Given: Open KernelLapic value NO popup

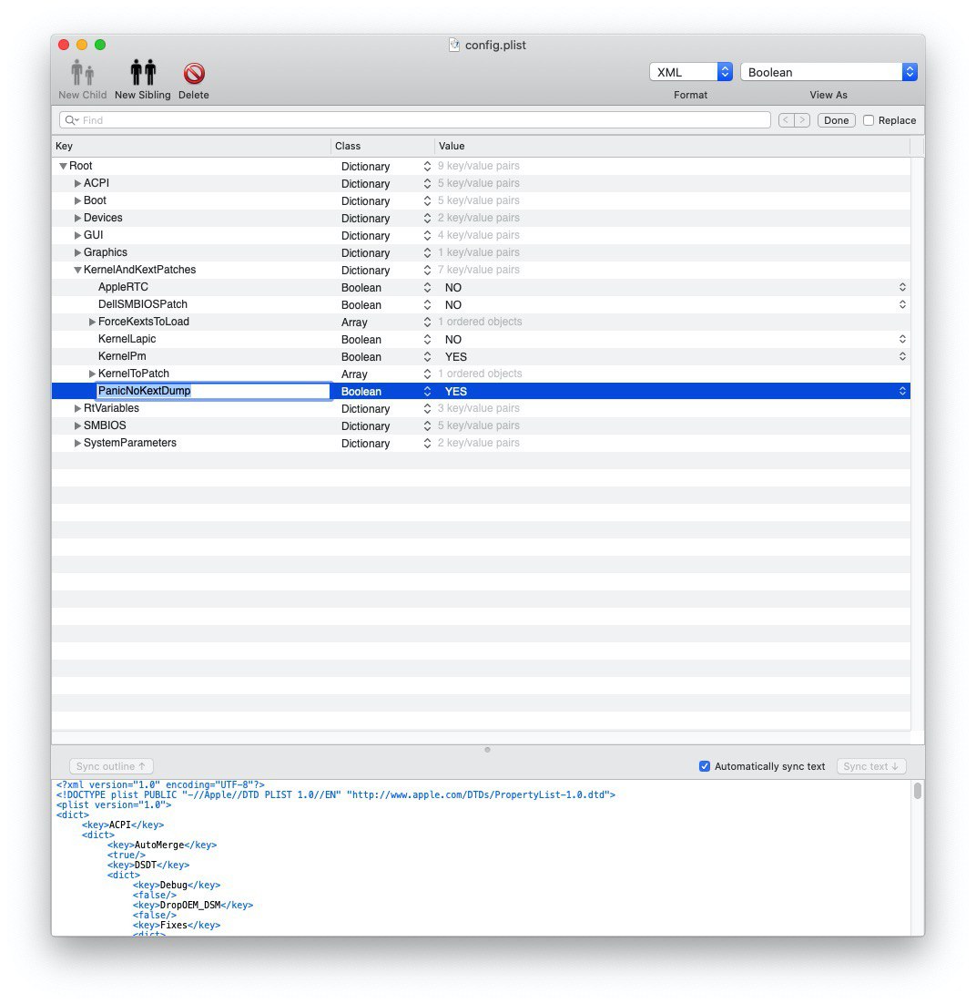Looking at the screenshot, I should [x=902, y=339].
